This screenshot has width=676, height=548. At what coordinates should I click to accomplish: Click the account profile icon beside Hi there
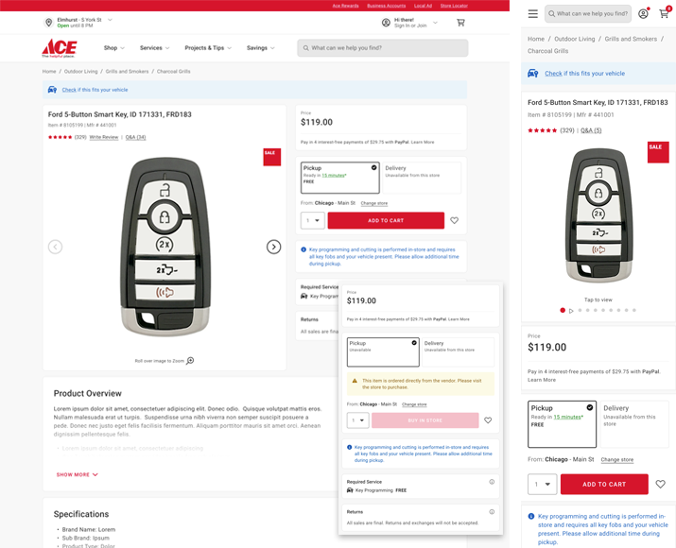pyautogui.click(x=386, y=23)
